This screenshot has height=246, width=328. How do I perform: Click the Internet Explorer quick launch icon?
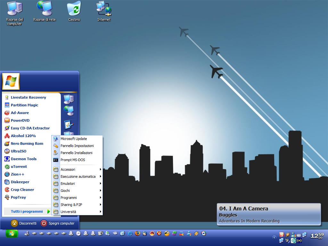[x=130, y=234]
